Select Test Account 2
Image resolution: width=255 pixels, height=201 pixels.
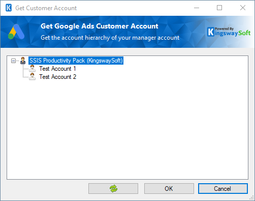(58, 77)
